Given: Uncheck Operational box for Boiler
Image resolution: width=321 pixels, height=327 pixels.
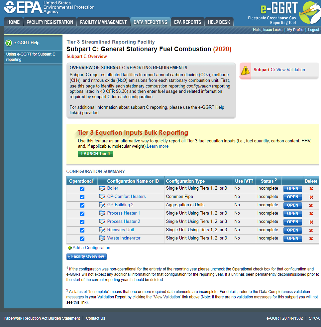Looking at the screenshot, I should [x=82, y=189].
